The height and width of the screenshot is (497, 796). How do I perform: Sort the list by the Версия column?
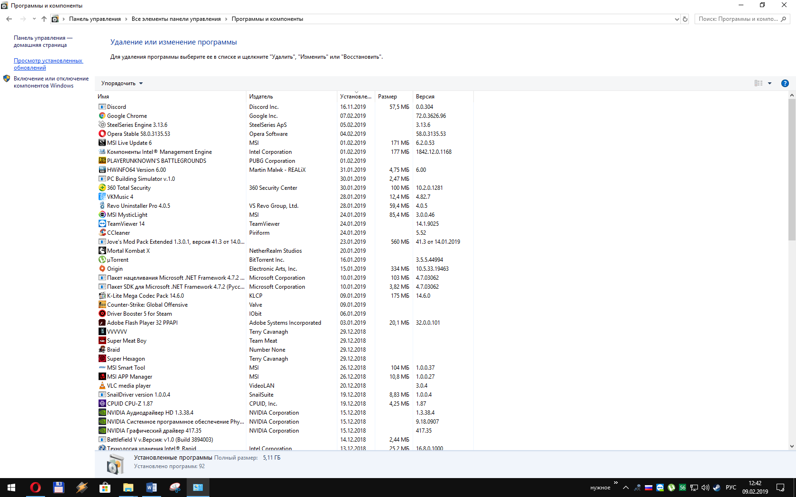(x=443, y=97)
